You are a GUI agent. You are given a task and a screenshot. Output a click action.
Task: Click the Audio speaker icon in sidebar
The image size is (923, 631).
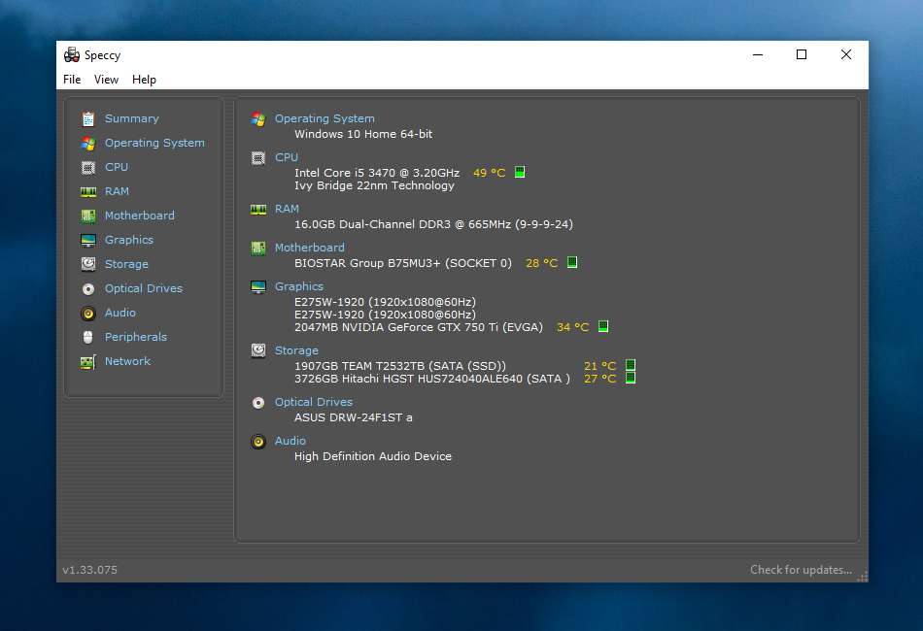pyautogui.click(x=88, y=313)
